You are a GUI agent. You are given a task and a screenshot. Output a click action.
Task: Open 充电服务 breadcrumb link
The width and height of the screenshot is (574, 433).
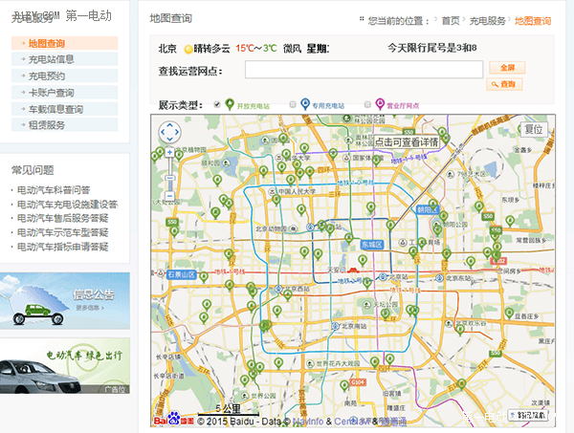pyautogui.click(x=487, y=21)
